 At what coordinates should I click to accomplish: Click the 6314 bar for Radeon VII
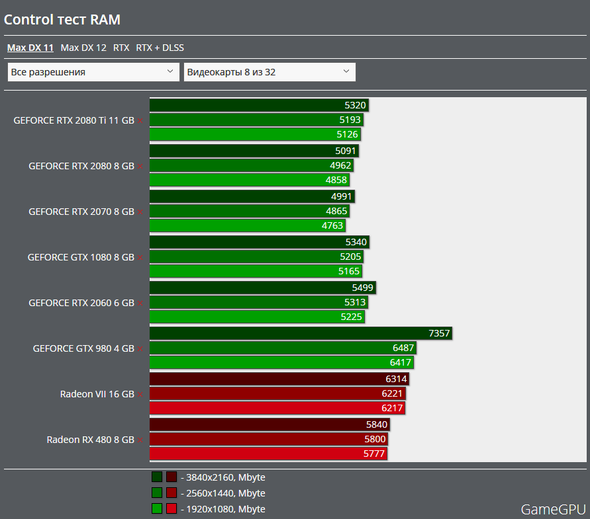coord(279,379)
